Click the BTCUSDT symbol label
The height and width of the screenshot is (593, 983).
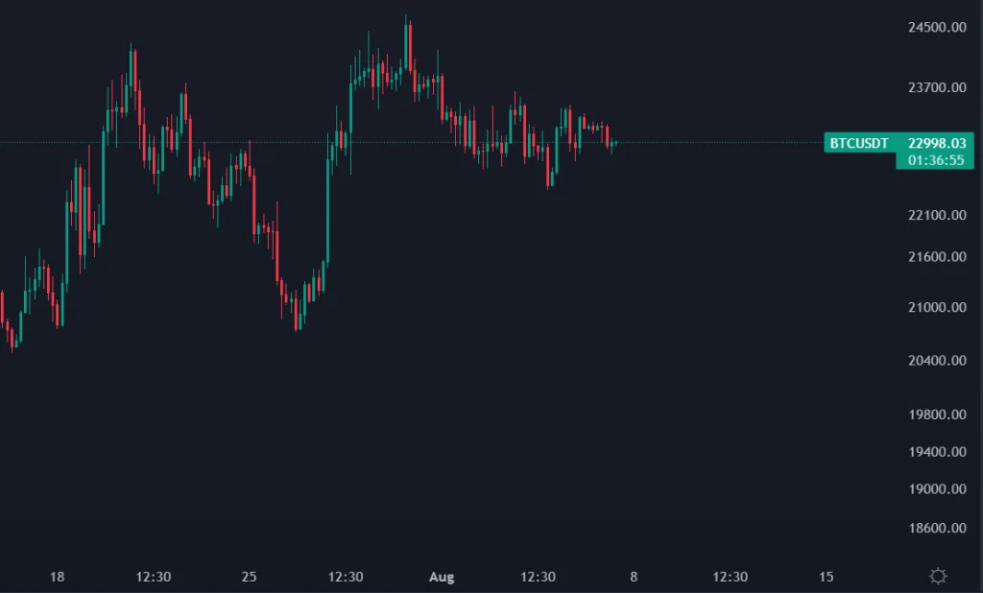click(x=859, y=143)
